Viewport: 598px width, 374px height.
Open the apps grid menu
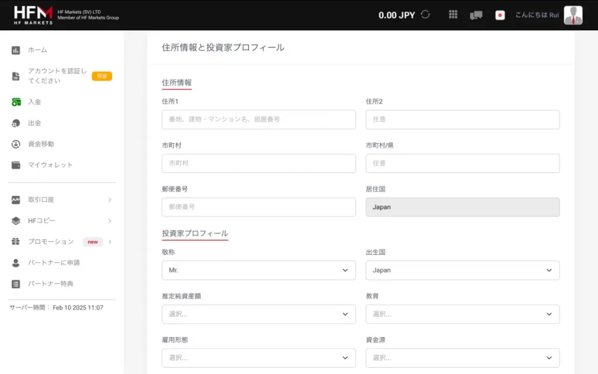click(453, 15)
